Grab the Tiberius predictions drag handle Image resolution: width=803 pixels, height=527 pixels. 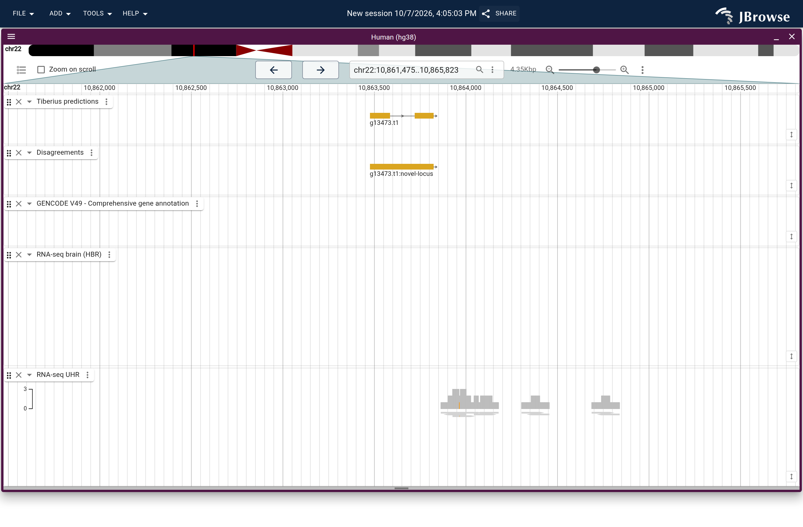(9, 102)
